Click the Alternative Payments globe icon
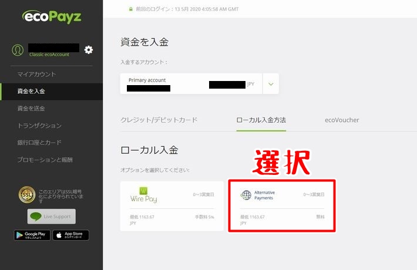Image resolution: width=417 pixels, height=270 pixels. click(246, 195)
